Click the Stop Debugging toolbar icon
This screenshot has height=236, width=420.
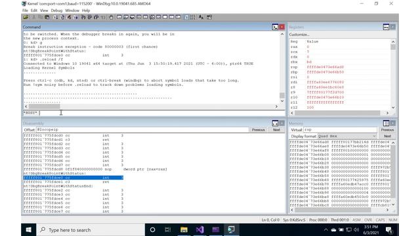click(69, 18)
